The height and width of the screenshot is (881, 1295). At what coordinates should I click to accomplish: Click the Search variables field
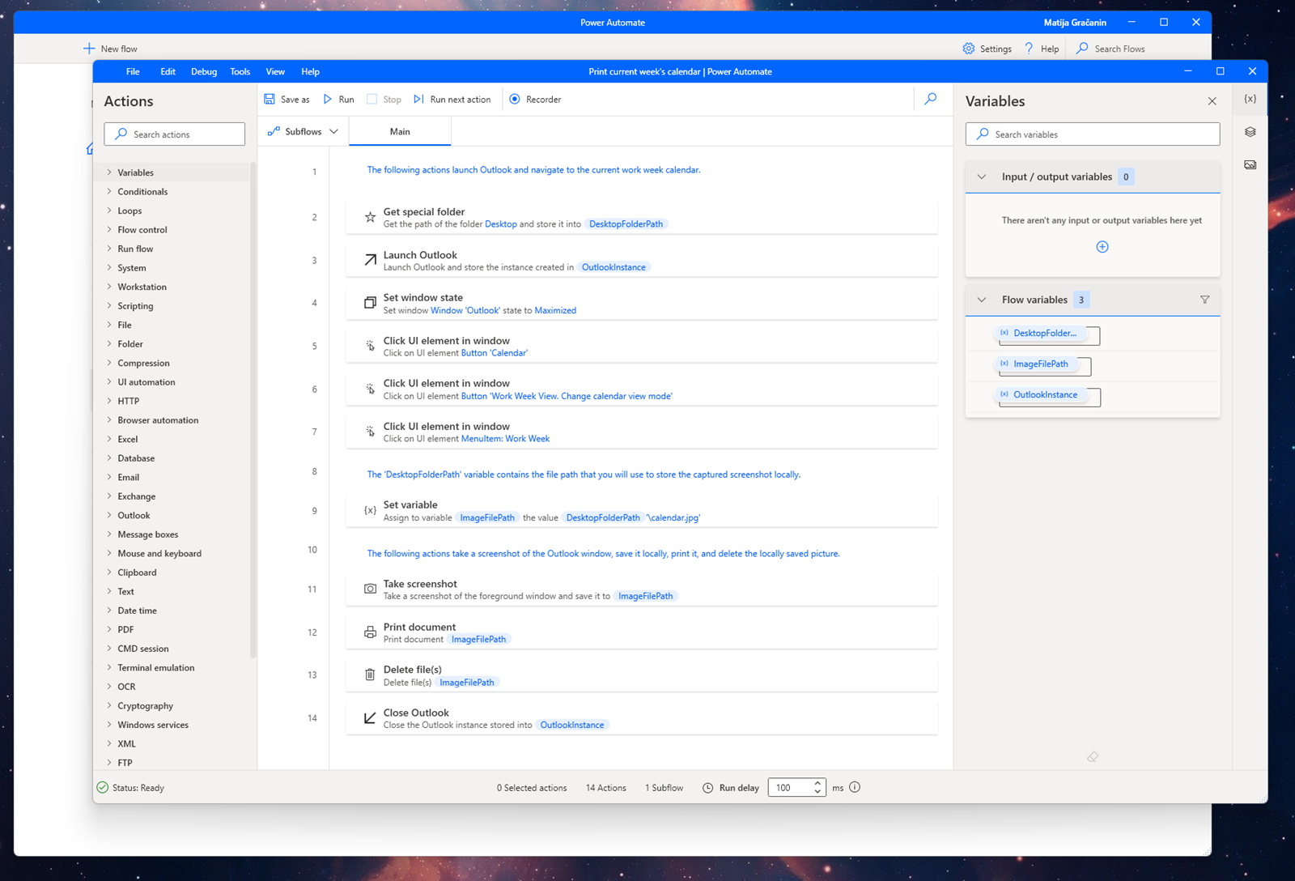tap(1093, 134)
